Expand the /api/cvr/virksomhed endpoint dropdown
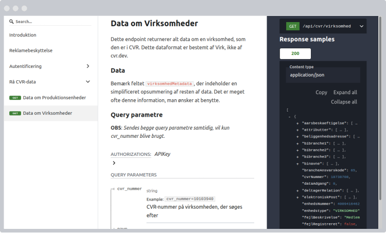The height and width of the screenshot is (233, 386). (x=361, y=26)
